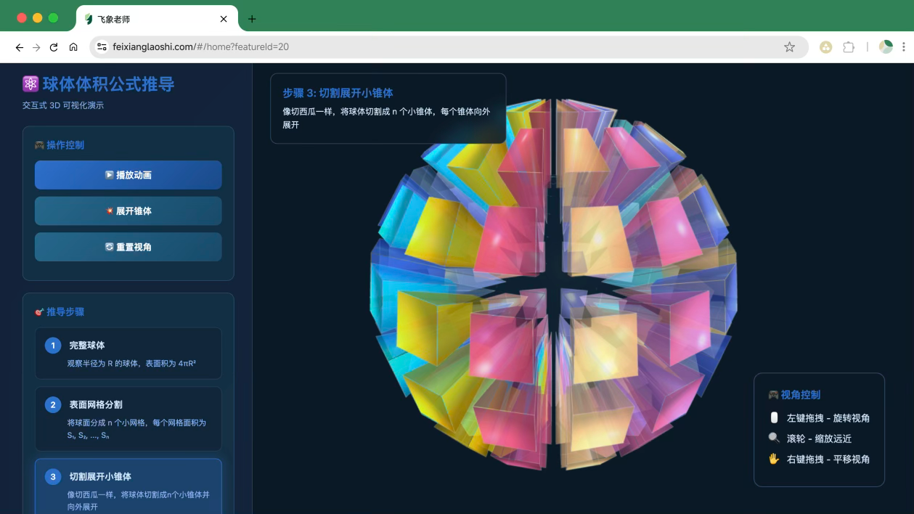Viewport: 914px width, 514px height.
Task: Open the Chrome three-dot menu
Action: tap(903, 47)
